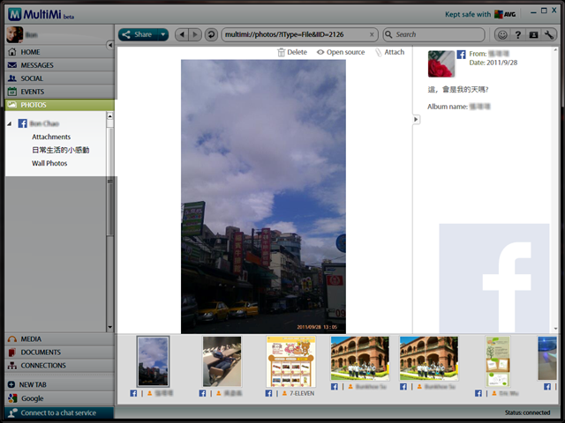Collapse the Facebook account tree node
565x423 pixels.
point(10,123)
